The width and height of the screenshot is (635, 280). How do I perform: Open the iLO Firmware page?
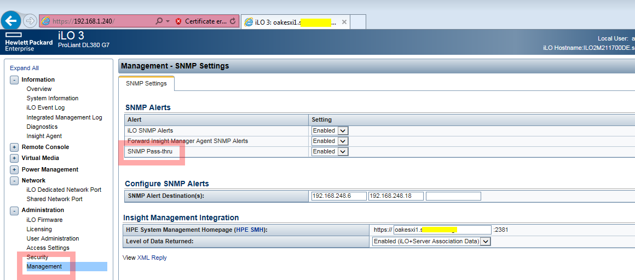tap(44, 220)
